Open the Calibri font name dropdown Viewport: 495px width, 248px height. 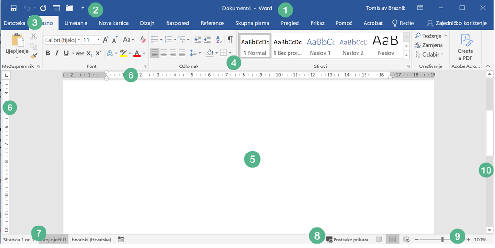point(79,40)
